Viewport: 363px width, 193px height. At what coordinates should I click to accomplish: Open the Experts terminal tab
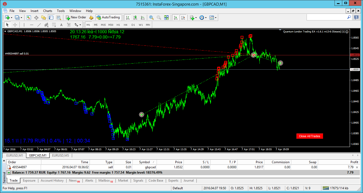[173, 181]
